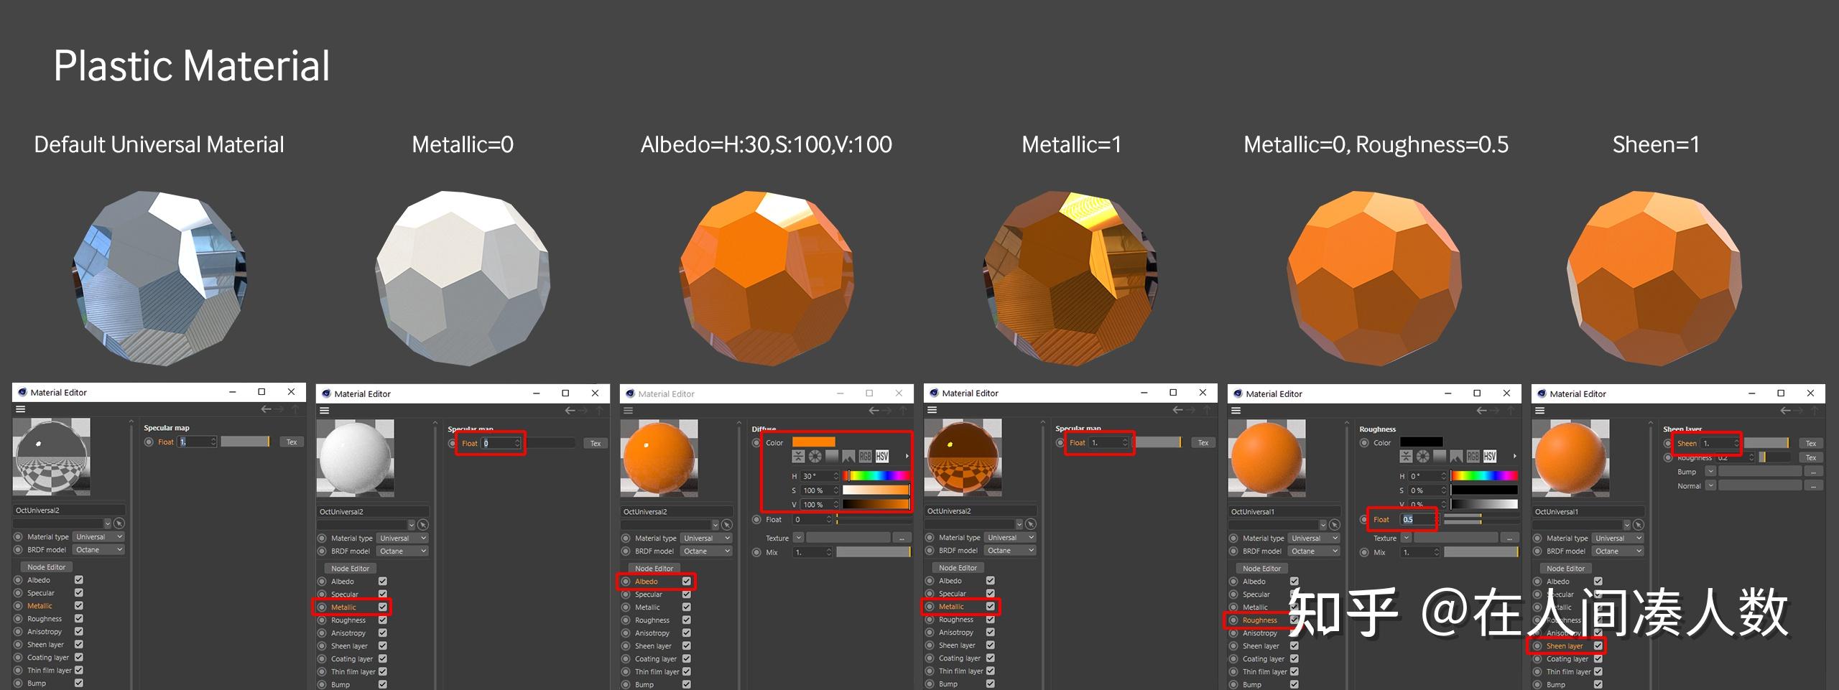Click the gradient picker icon

tap(832, 456)
